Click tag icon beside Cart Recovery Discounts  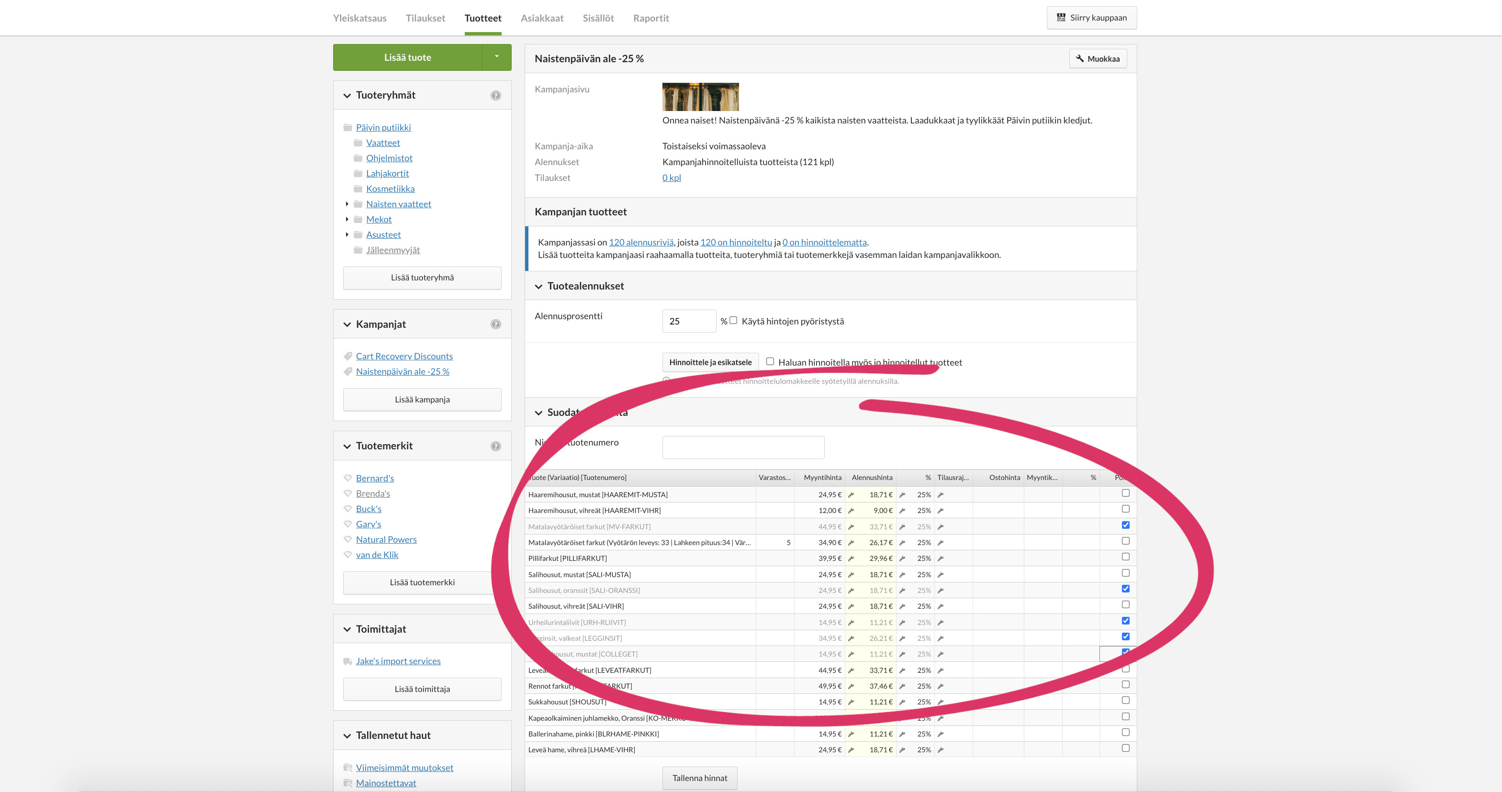click(348, 356)
